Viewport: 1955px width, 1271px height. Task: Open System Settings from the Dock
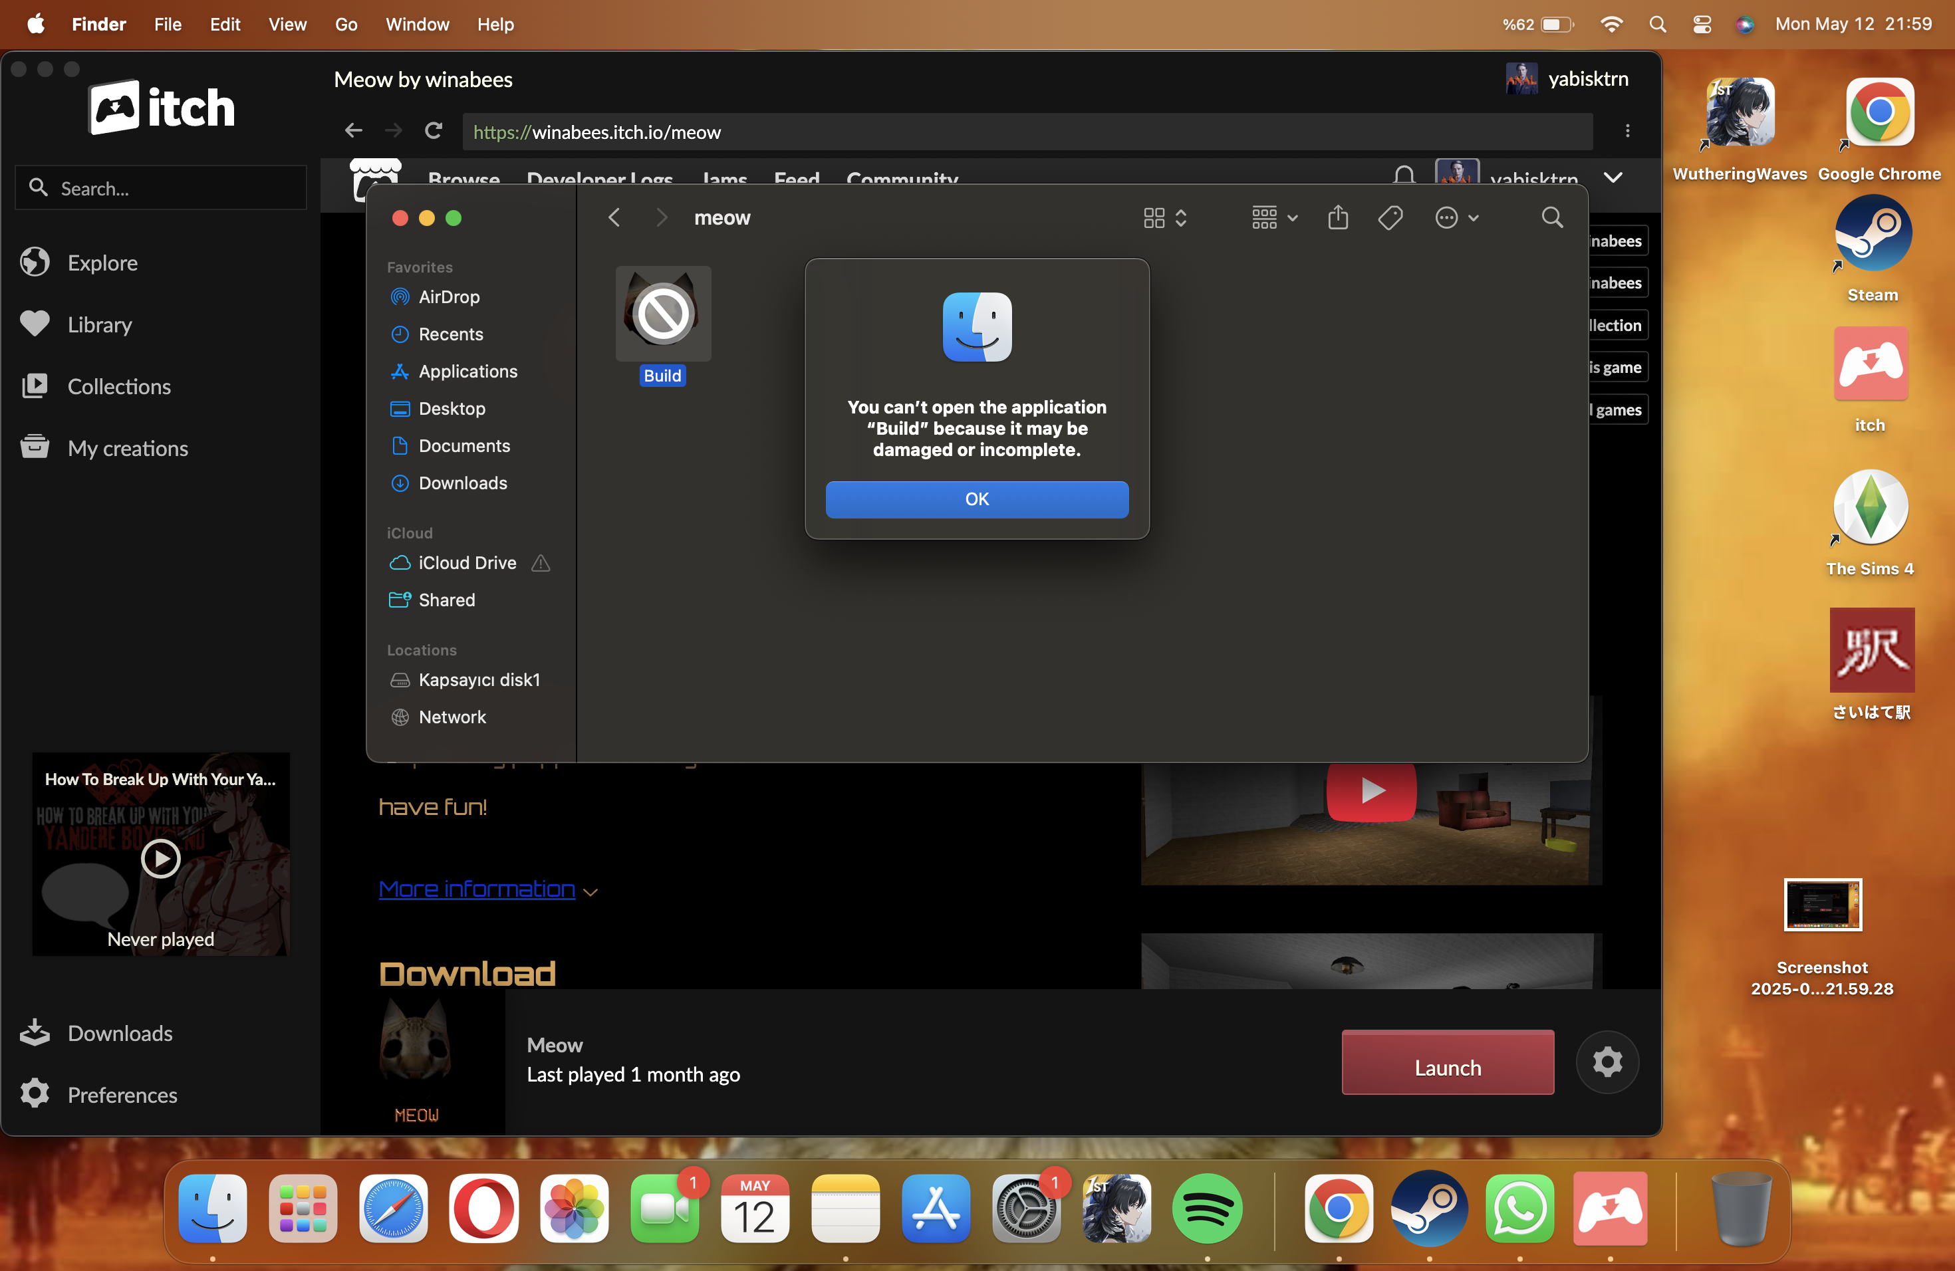(1026, 1208)
